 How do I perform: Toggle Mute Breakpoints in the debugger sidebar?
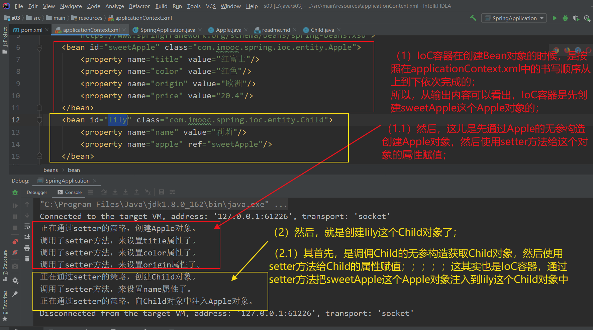point(15,252)
